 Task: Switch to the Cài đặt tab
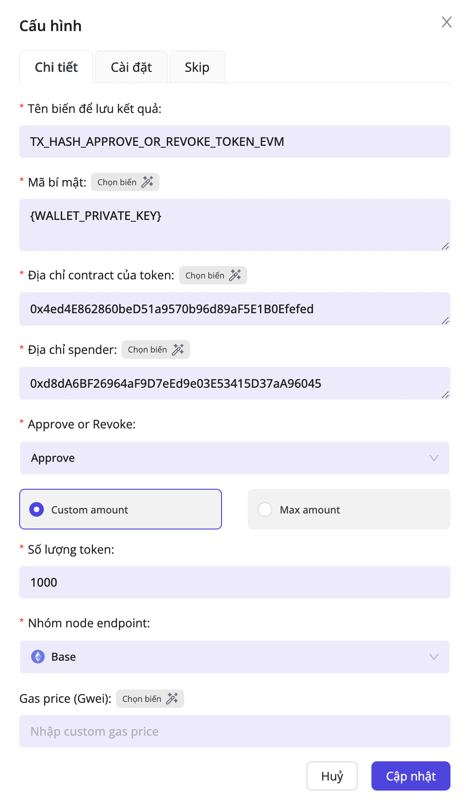coord(131,67)
